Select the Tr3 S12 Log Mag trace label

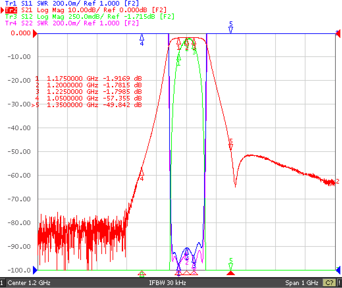click(90, 16)
